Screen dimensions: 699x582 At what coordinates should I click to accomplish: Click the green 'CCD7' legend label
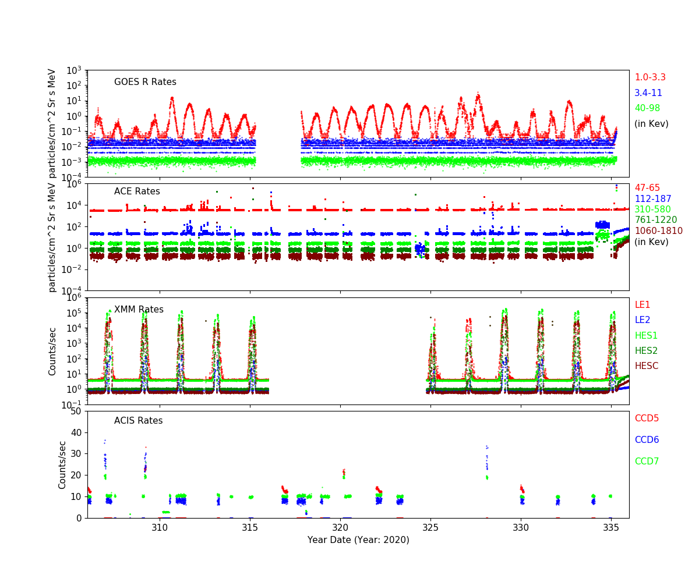[647, 462]
